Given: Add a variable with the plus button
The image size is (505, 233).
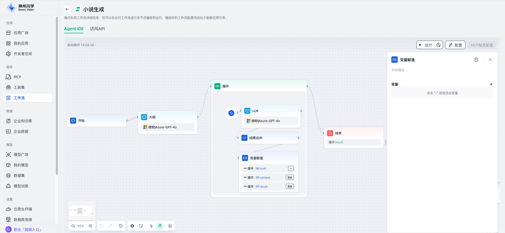Looking at the screenshot, I should pyautogui.click(x=491, y=84).
